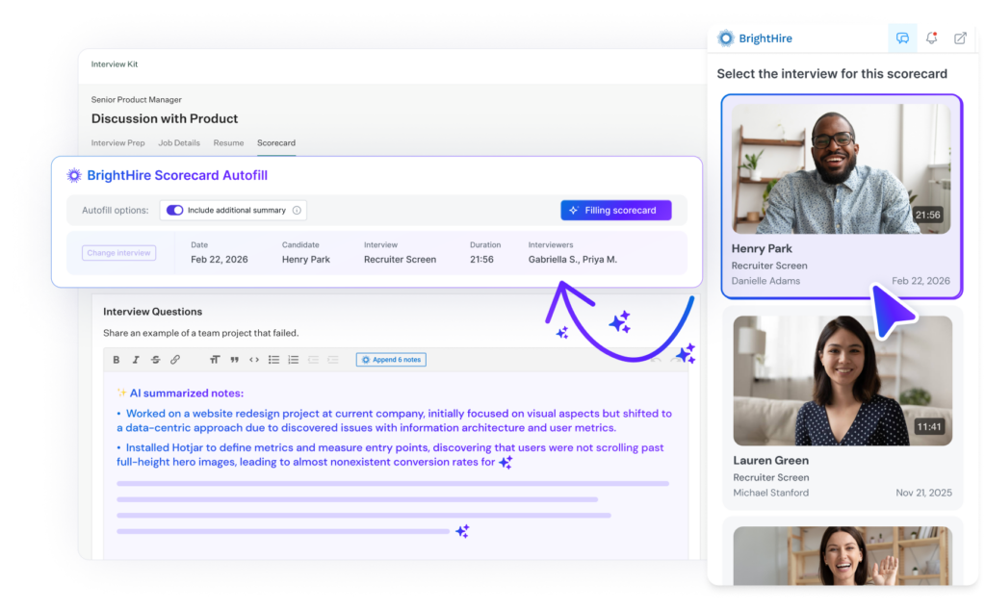This screenshot has height=609, width=986.
Task: Open notifications bell in BrightHire panel
Action: 931,38
